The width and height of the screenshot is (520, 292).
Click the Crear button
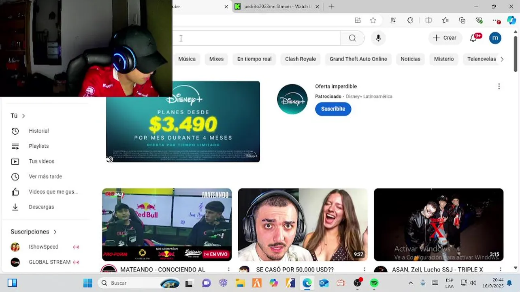tap(445, 38)
